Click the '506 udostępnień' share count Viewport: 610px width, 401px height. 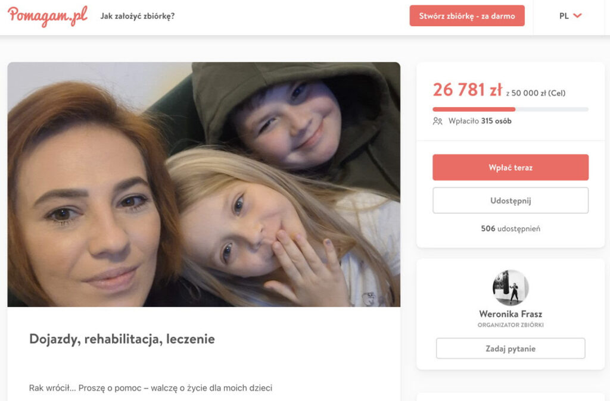tap(511, 228)
